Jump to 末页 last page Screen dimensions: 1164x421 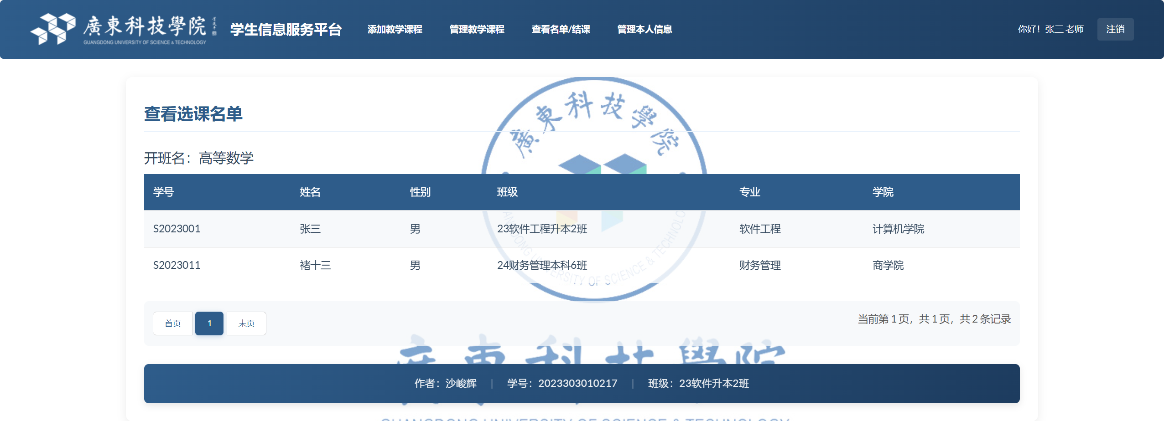(246, 323)
